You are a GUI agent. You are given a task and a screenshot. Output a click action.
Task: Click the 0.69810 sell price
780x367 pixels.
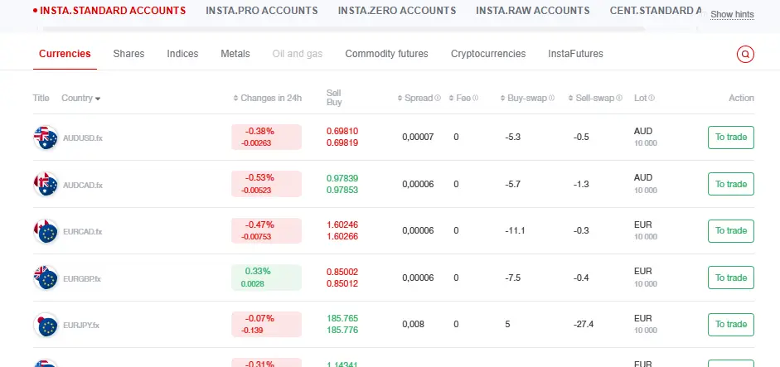point(342,131)
